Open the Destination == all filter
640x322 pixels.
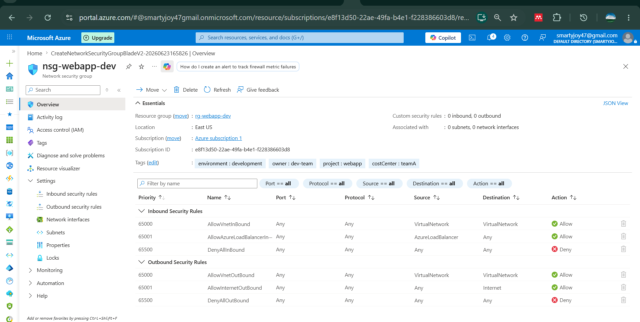tap(434, 183)
